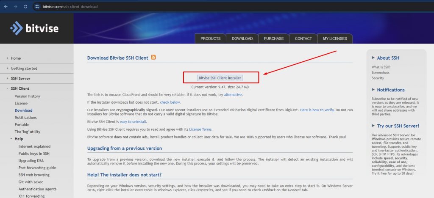Open the PRODUCTS tab

point(210,38)
